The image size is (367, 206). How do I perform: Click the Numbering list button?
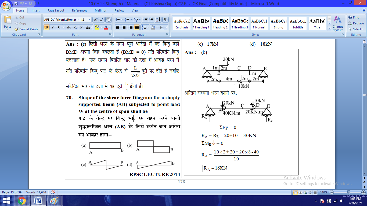(x=128, y=20)
